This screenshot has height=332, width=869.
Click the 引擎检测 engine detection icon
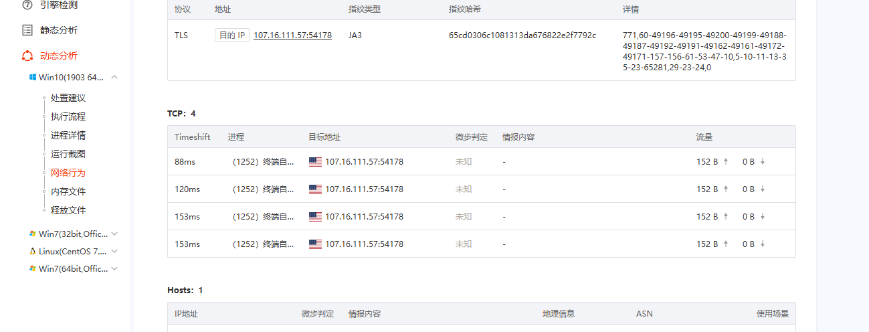[27, 5]
